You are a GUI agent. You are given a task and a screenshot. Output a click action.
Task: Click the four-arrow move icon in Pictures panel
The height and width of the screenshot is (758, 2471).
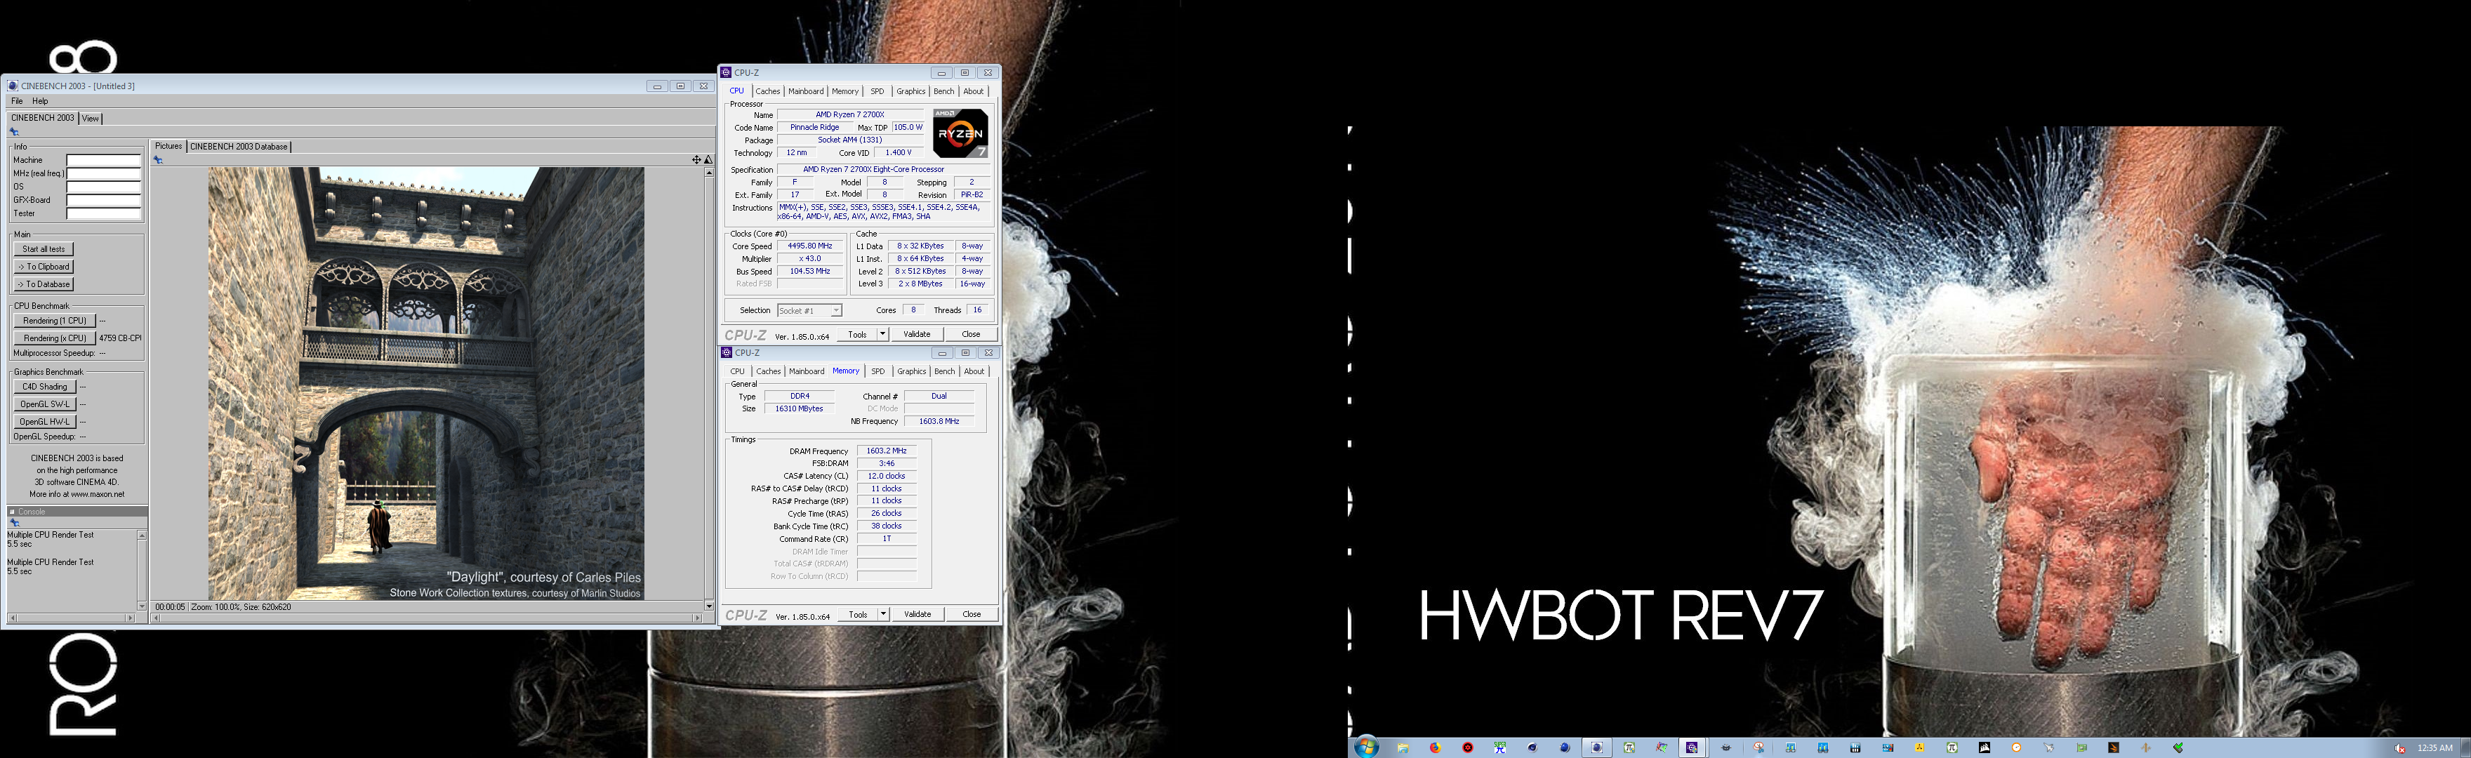[696, 159]
